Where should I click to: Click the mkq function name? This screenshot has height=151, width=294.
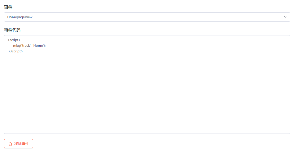point(16,46)
